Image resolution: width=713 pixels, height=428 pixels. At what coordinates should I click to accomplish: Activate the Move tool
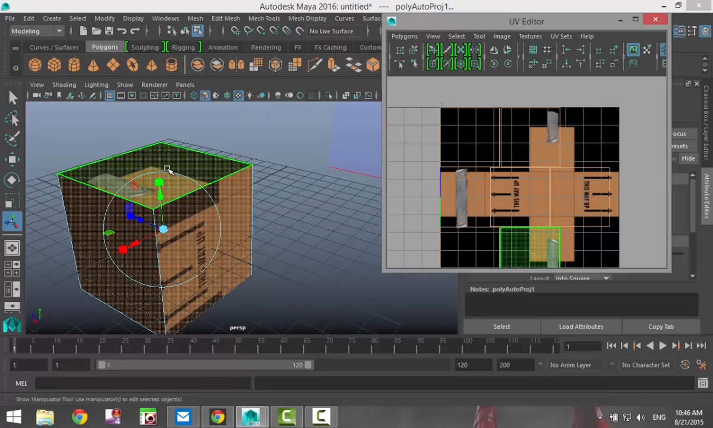pyautogui.click(x=12, y=159)
